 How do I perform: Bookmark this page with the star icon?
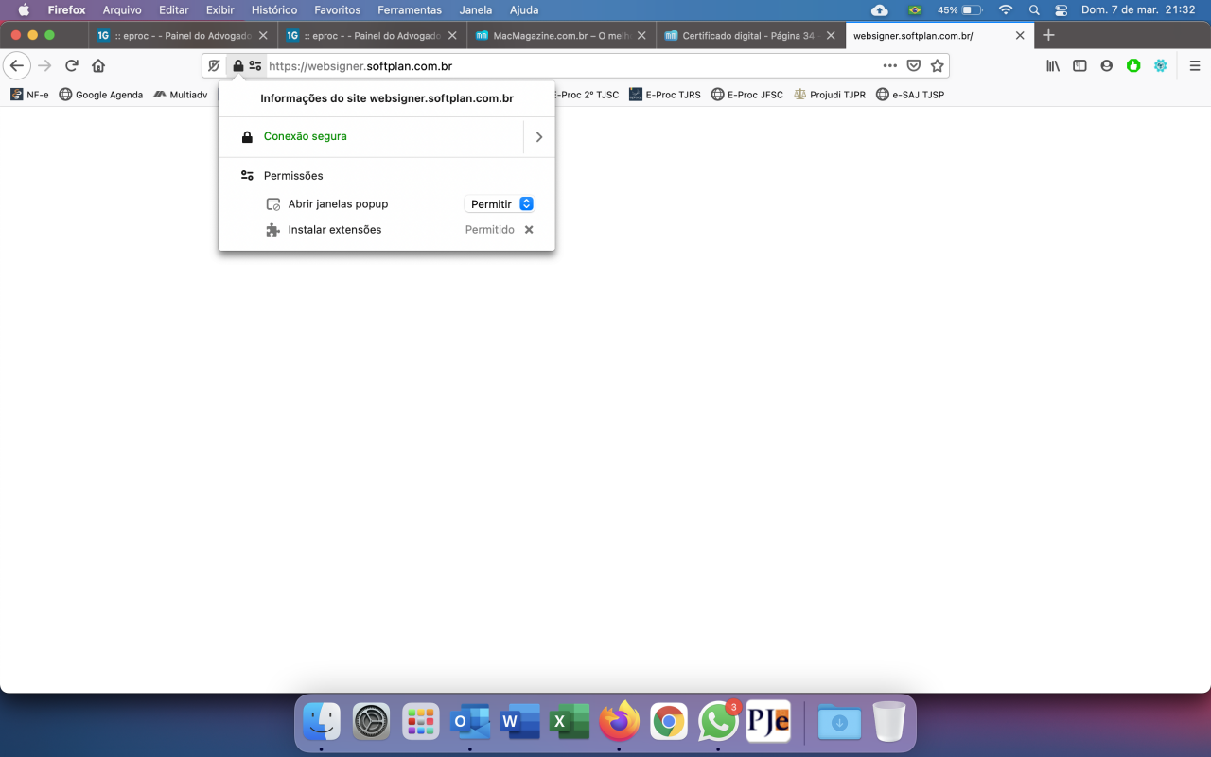tap(937, 66)
